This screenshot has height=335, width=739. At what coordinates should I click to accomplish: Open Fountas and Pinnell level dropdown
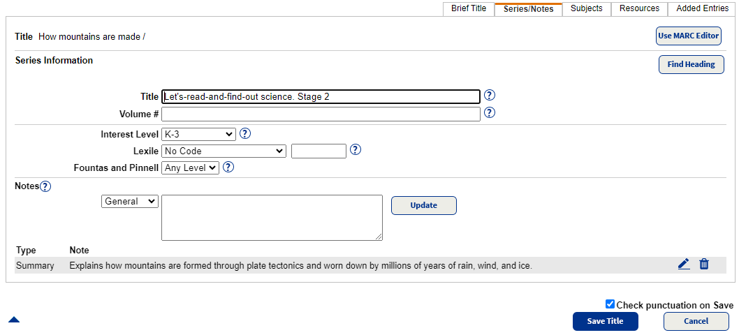coord(190,167)
